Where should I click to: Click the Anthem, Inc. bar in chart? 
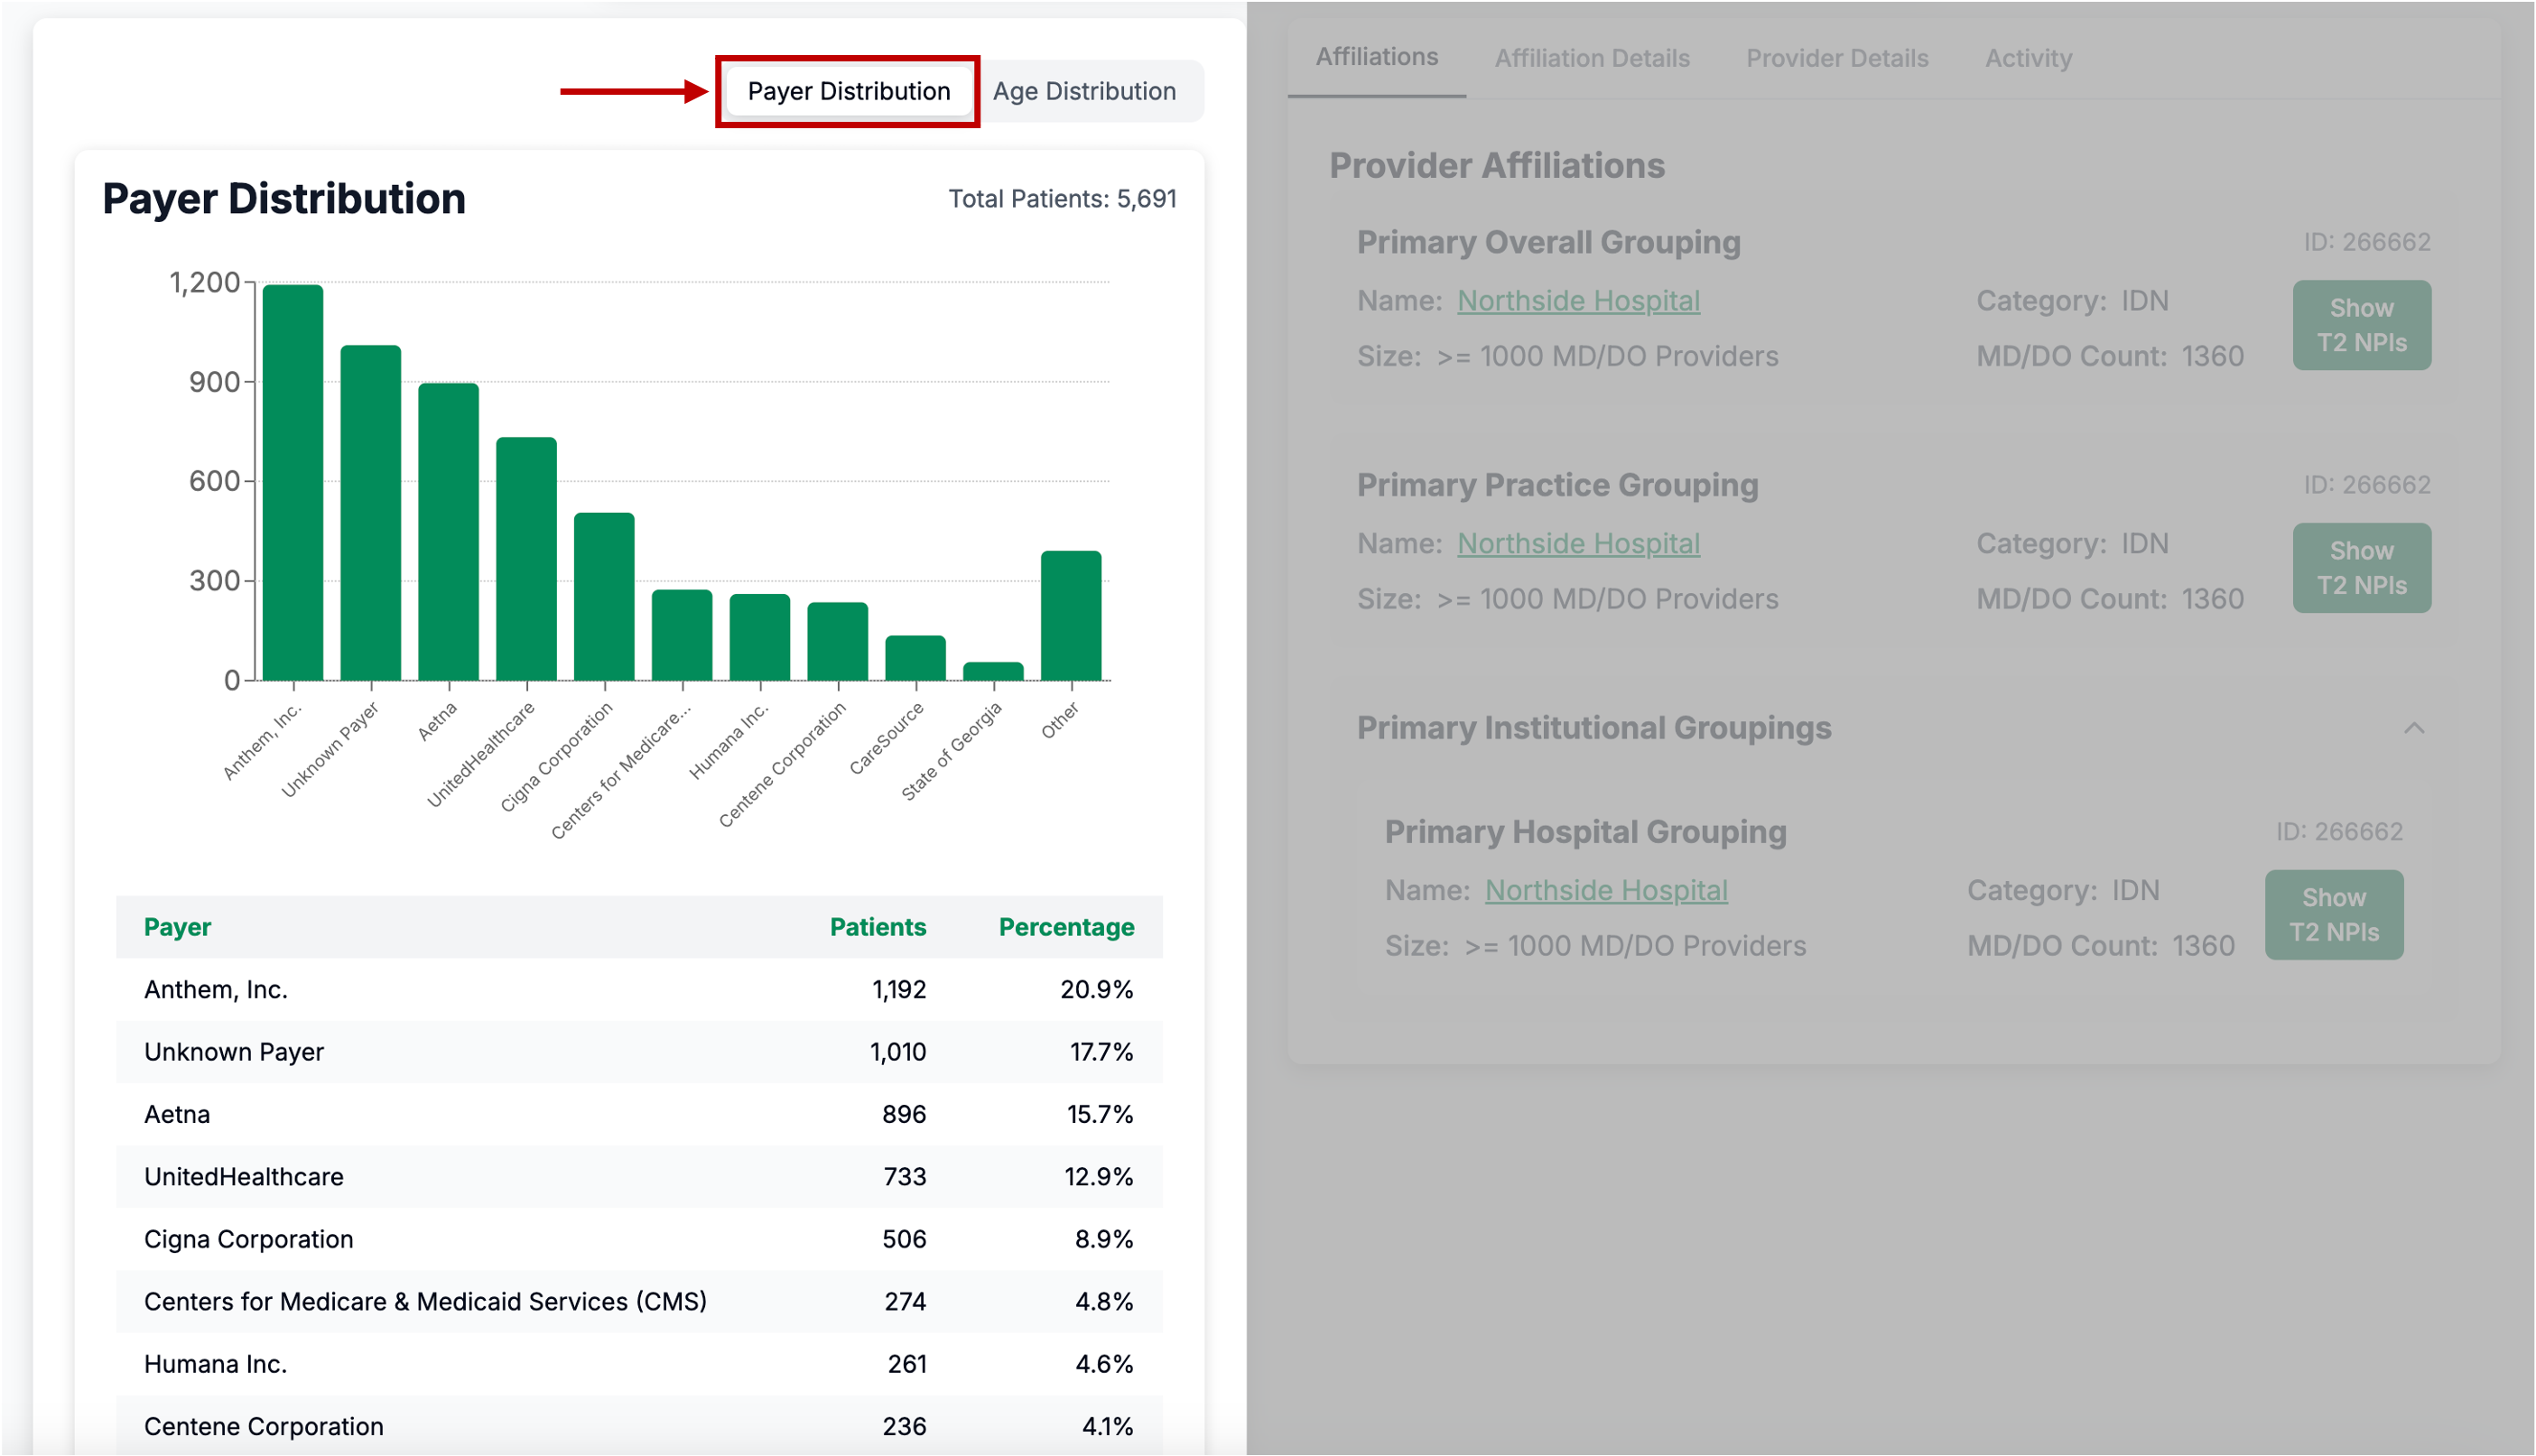[x=293, y=482]
